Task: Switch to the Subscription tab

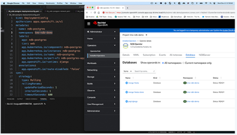Action: [149, 55]
